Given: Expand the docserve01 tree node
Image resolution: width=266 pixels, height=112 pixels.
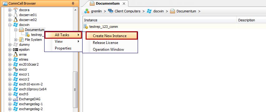Looking at the screenshot, I should [x=10, y=15].
